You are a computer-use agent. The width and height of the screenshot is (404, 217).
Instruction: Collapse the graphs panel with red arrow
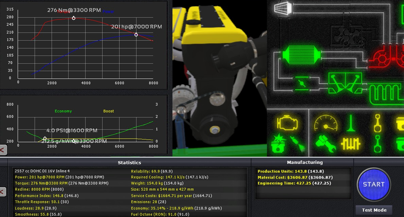coord(3,149)
